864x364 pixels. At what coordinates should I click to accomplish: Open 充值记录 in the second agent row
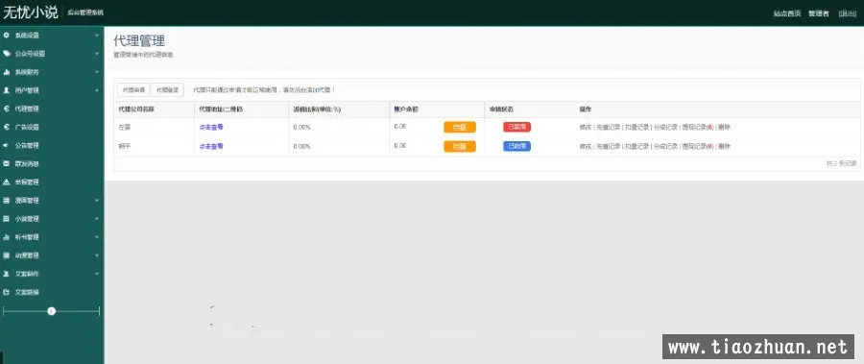click(609, 147)
